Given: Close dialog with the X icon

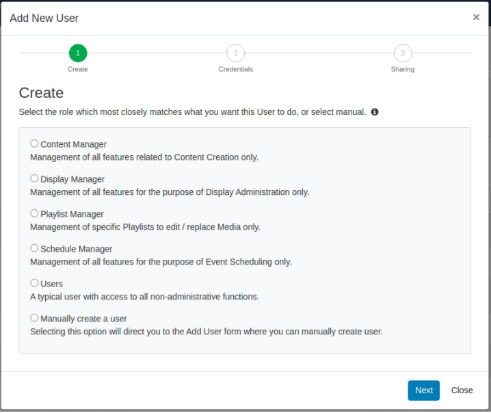Looking at the screenshot, I should (476, 17).
